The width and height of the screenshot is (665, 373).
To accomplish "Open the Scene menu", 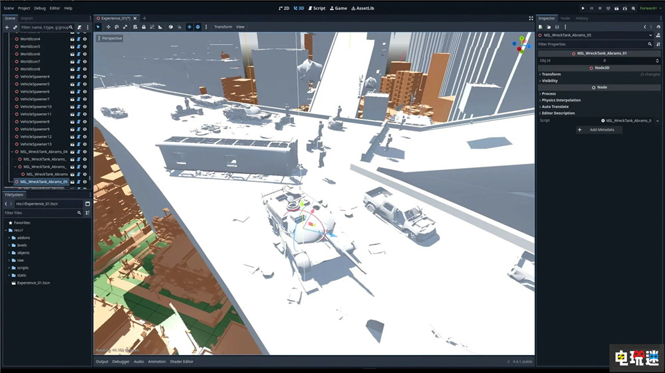I will click(9, 8).
